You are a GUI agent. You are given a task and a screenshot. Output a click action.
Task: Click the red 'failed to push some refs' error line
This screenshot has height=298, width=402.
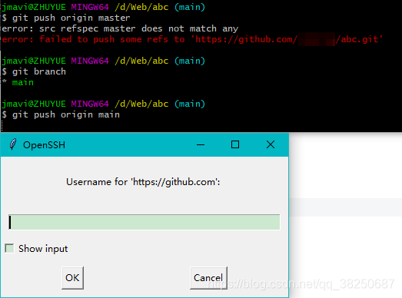click(x=192, y=39)
